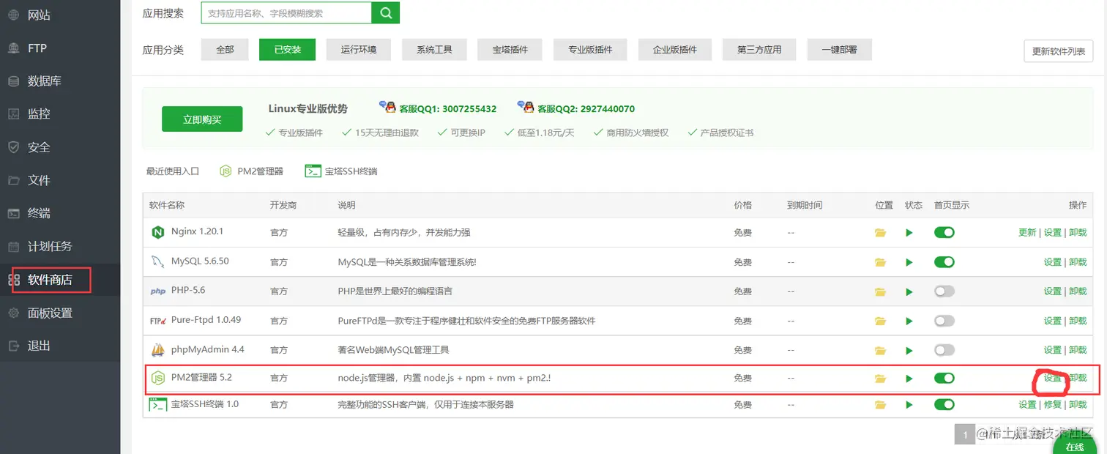Click 设置 link for PHP-5.6

pyautogui.click(x=1052, y=291)
